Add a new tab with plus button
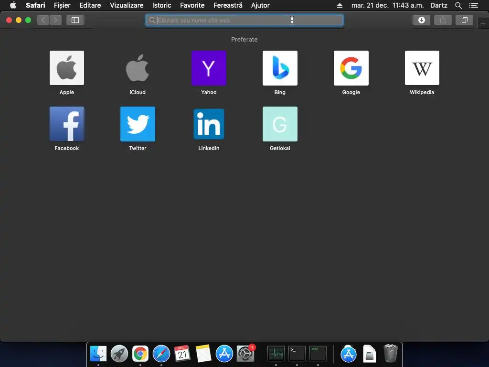489x367 pixels. [x=483, y=23]
